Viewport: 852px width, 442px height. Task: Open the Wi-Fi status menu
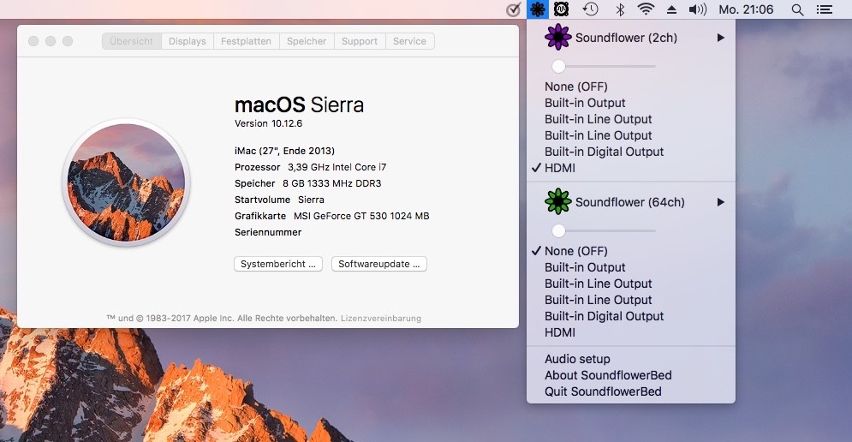tap(646, 9)
